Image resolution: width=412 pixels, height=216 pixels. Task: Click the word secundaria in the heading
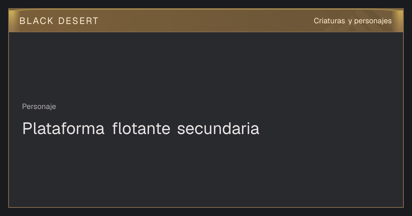218,129
